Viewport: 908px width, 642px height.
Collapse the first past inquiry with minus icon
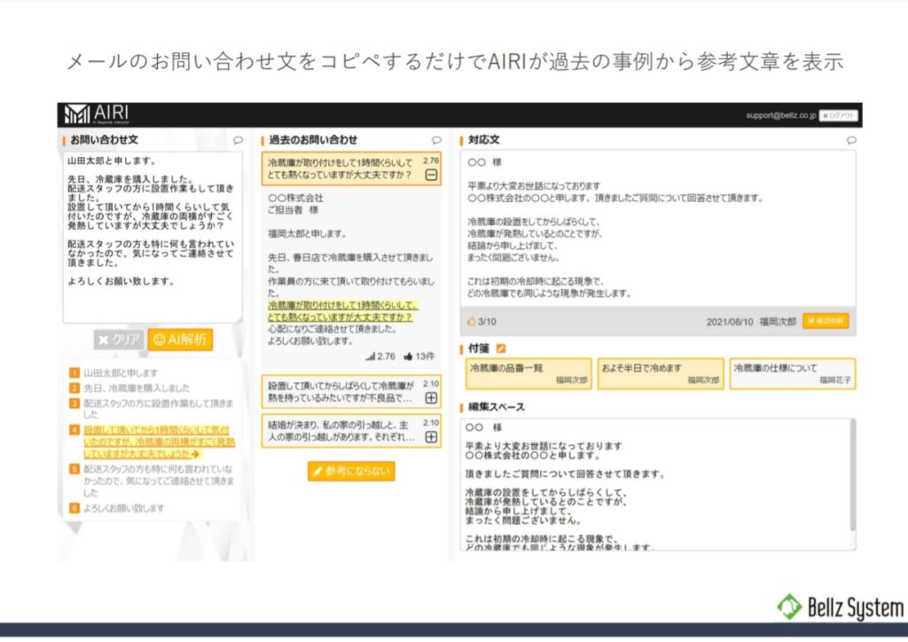click(431, 176)
